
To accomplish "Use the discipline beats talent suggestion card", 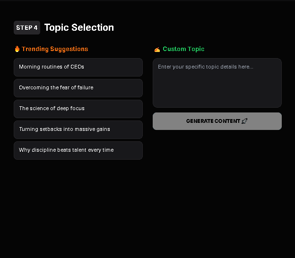I will coord(78,150).
